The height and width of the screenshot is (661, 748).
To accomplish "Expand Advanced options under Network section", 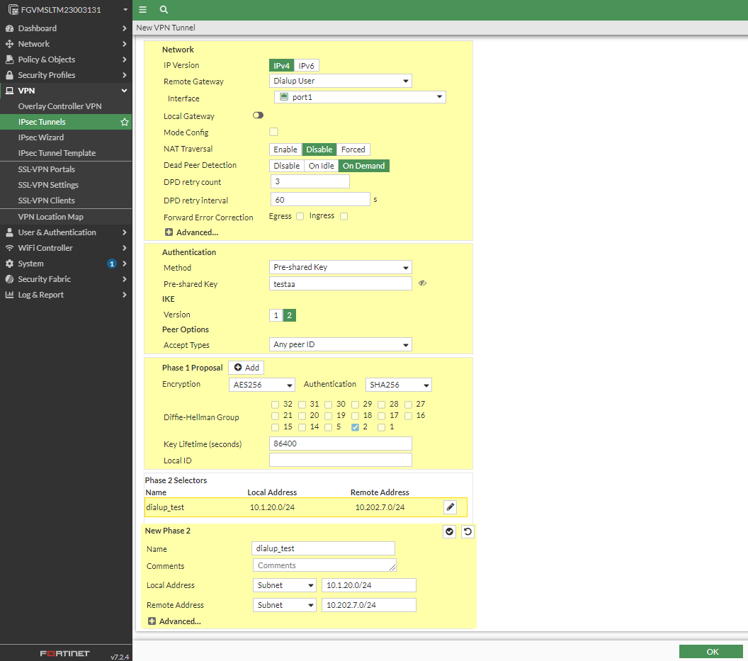I will coord(191,232).
